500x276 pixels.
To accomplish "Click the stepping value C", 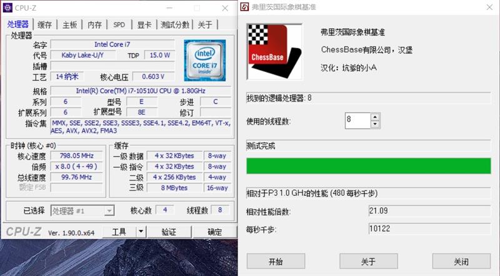I will point(215,101).
